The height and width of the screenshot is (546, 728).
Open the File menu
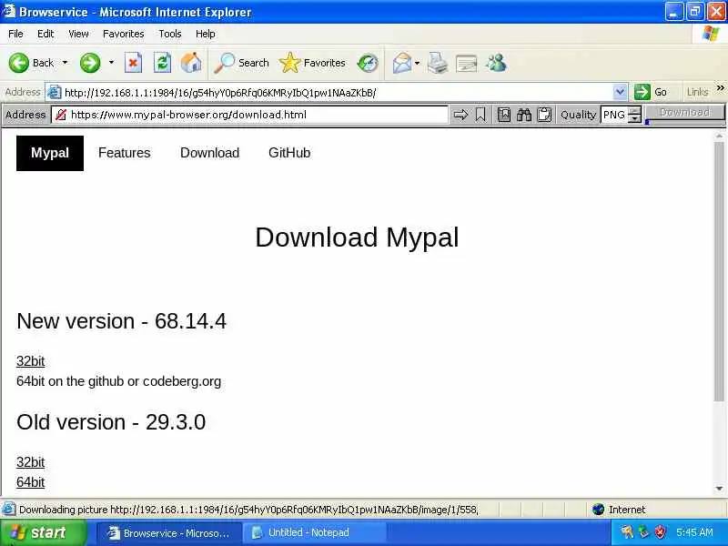coord(15,34)
